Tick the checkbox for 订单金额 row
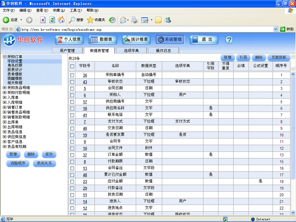 coord(72,155)
